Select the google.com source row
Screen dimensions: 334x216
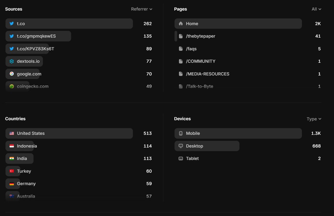[79, 74]
